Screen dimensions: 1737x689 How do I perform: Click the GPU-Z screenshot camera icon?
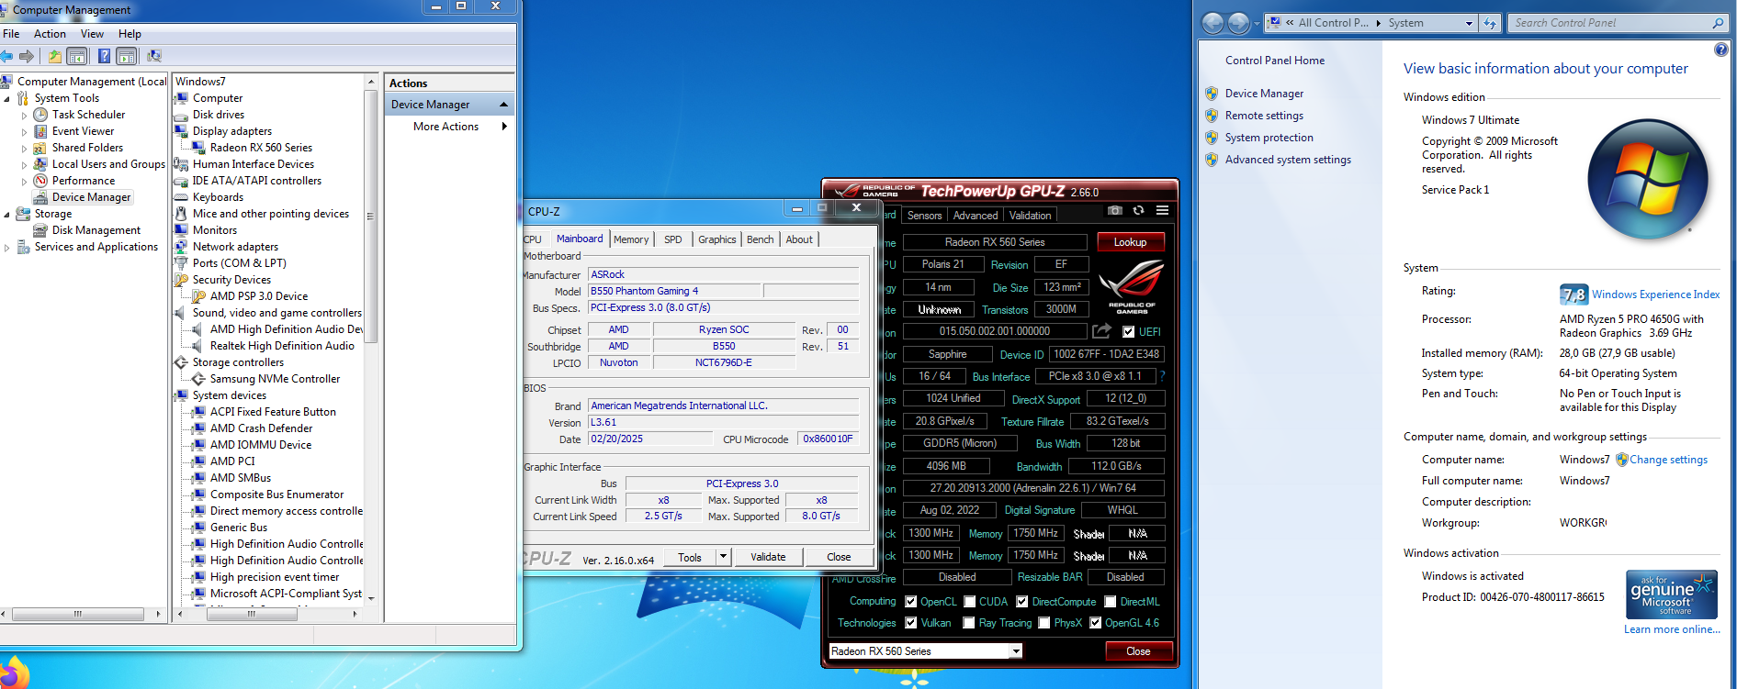click(1114, 211)
